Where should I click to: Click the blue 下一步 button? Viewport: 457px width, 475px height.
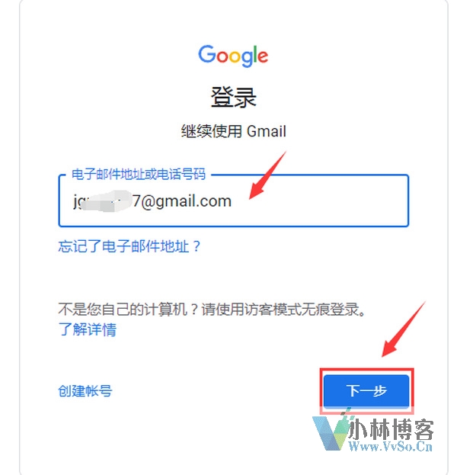[366, 390]
